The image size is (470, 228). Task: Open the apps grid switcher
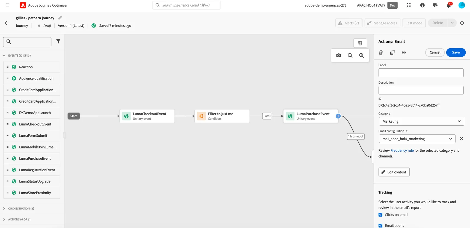[x=409, y=5]
